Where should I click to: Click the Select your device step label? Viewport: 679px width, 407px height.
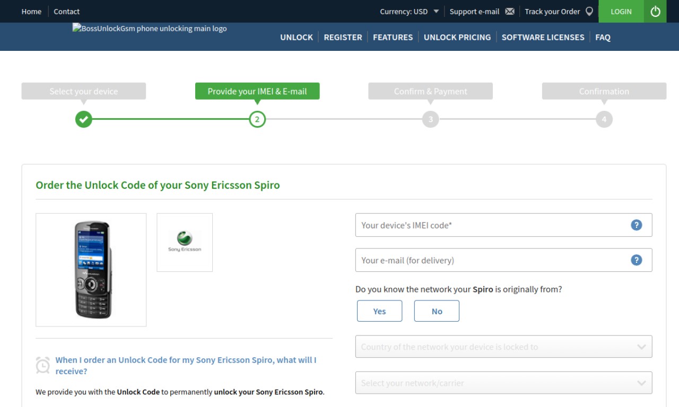point(84,91)
